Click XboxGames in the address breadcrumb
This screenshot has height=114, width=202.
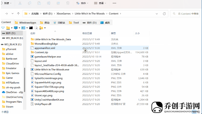pyautogui.click(x=63, y=13)
